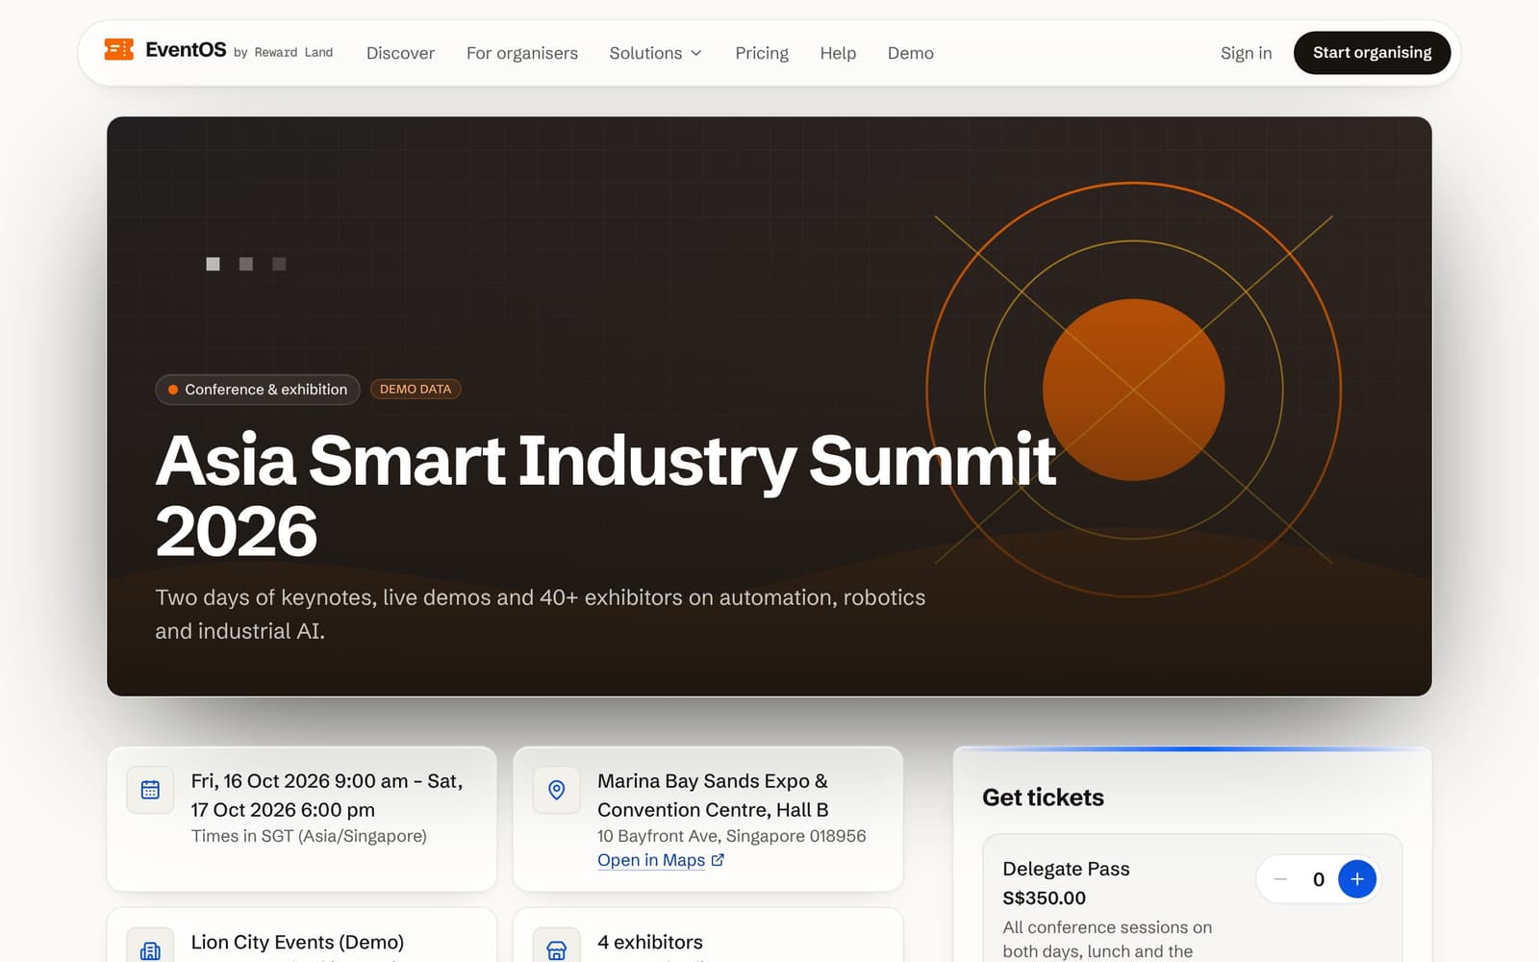Click the external link icon after Open in Maps
Image resolution: width=1539 pixels, height=962 pixels.
[x=718, y=860]
